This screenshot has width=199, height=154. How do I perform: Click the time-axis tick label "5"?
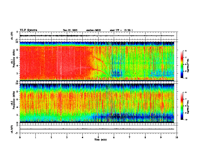coord(98,137)
